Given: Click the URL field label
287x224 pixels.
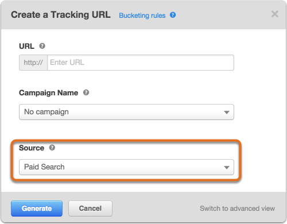Looking at the screenshot, I should pos(26,46).
